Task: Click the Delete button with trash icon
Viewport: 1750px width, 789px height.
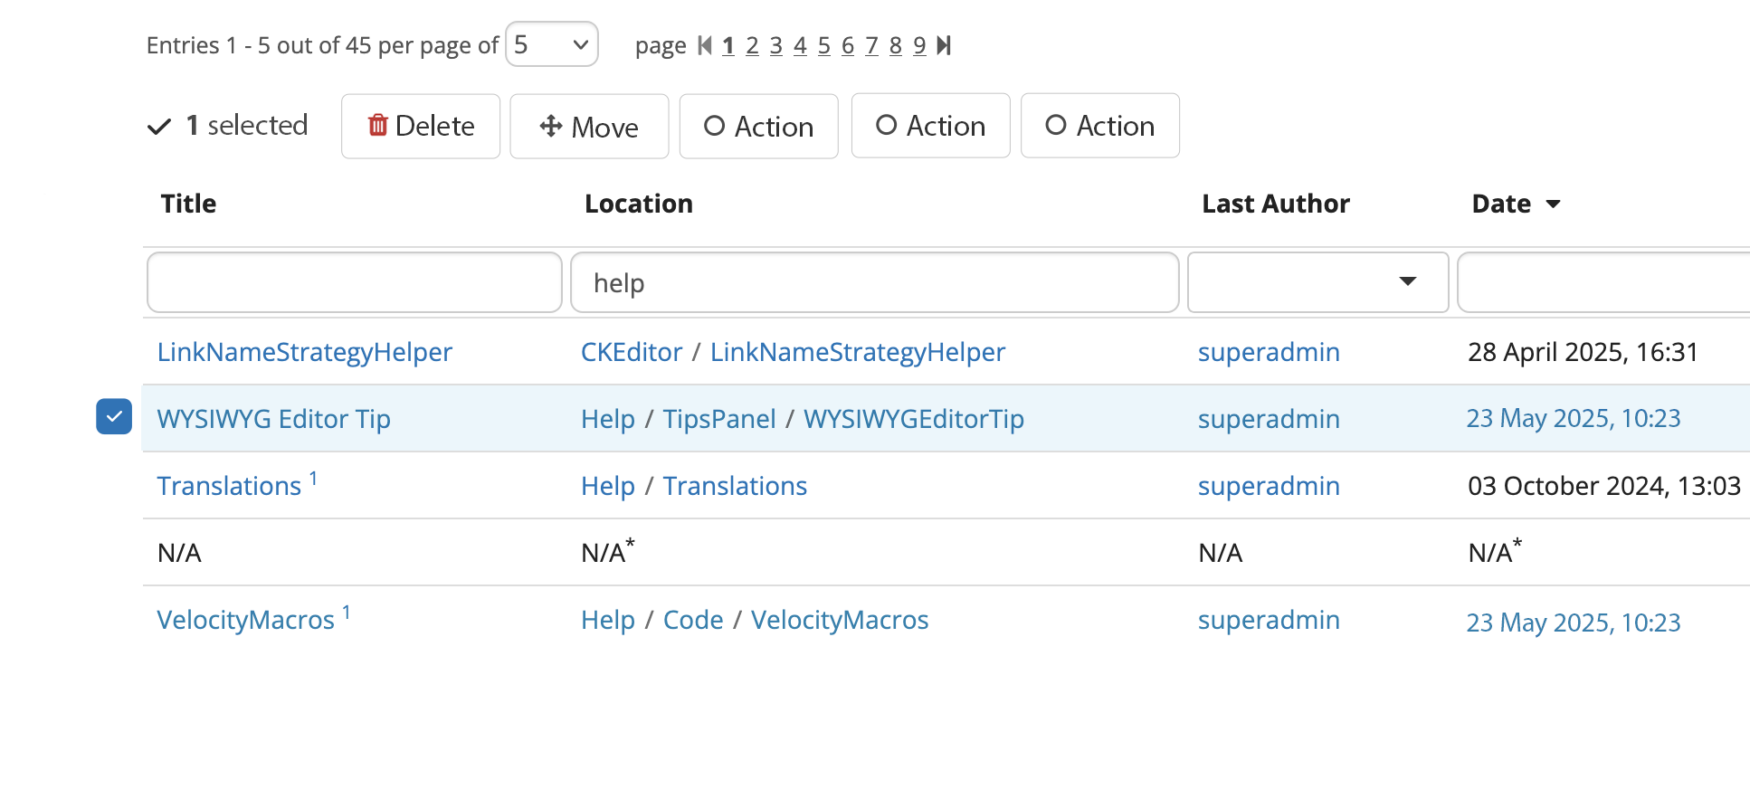Action: click(421, 127)
